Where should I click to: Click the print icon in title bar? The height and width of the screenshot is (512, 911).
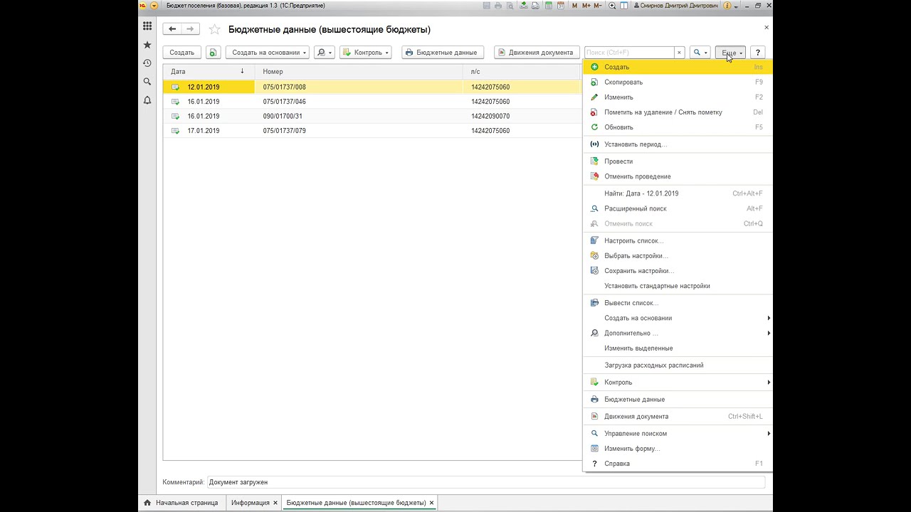coord(498,6)
